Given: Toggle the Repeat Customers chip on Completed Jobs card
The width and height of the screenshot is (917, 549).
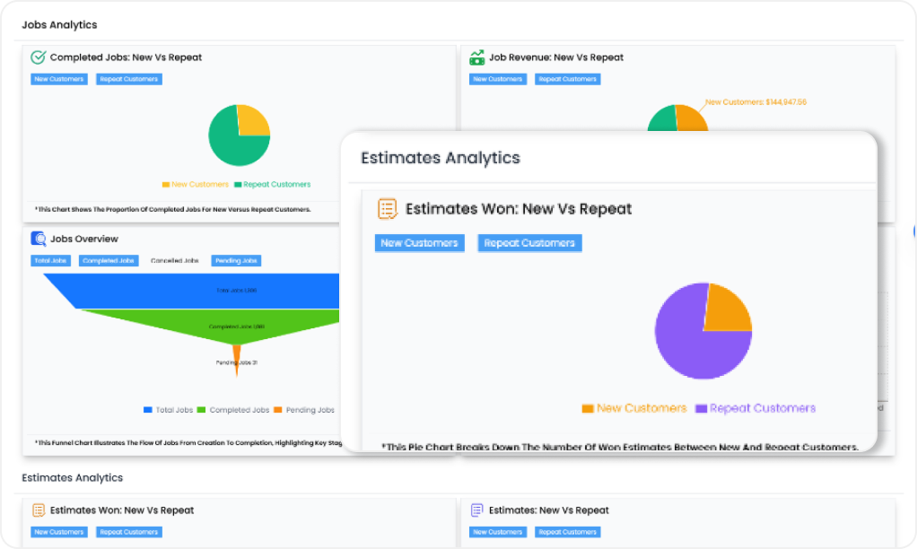Looking at the screenshot, I should (x=128, y=79).
